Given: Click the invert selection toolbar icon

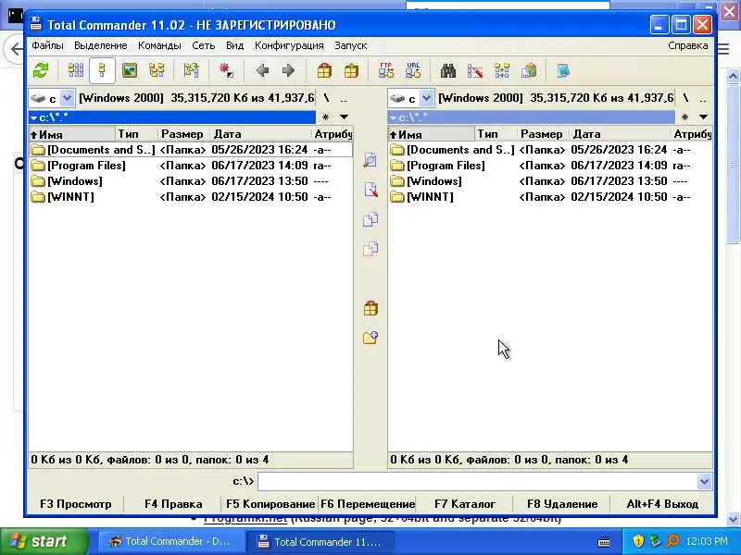Looking at the screenshot, I should [x=191, y=71].
